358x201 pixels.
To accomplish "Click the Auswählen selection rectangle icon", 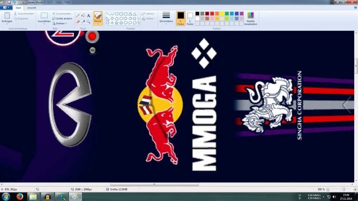I will (44, 16).
